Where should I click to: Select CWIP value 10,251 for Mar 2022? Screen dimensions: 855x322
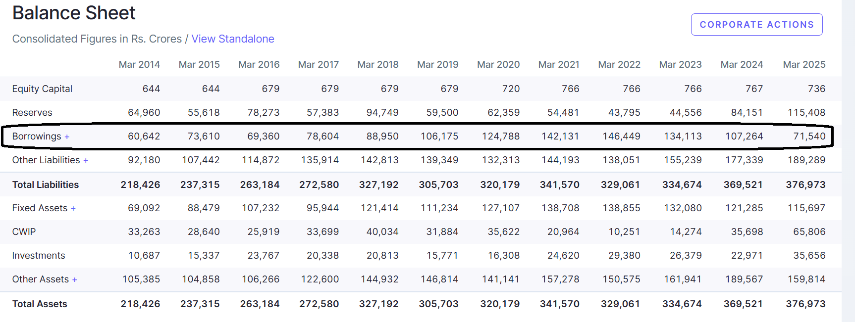(624, 232)
